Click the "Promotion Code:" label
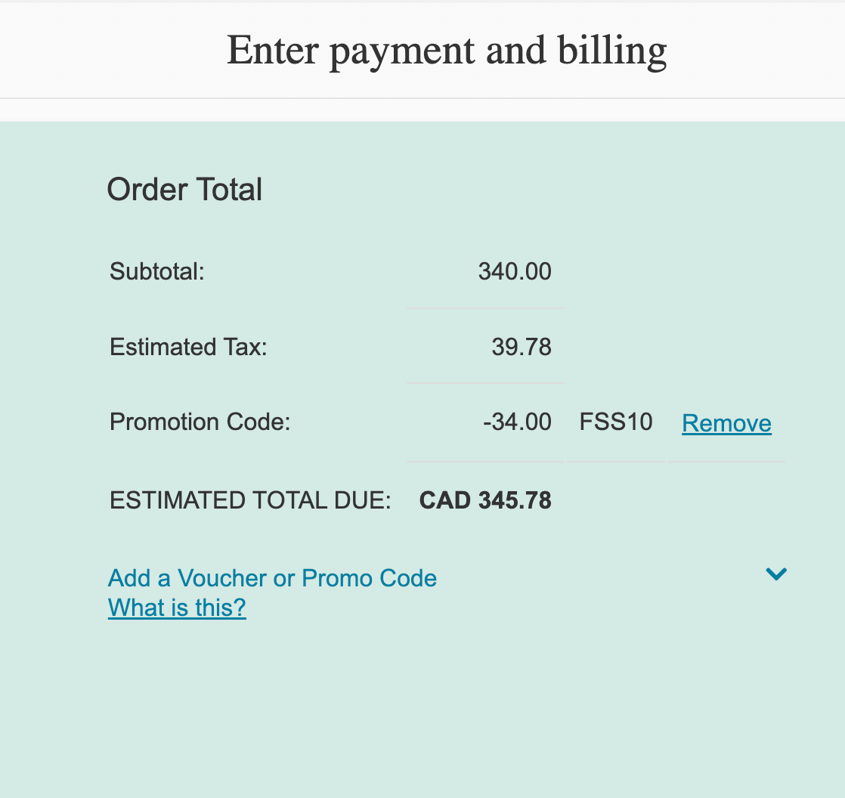This screenshot has width=845, height=798. tap(200, 422)
